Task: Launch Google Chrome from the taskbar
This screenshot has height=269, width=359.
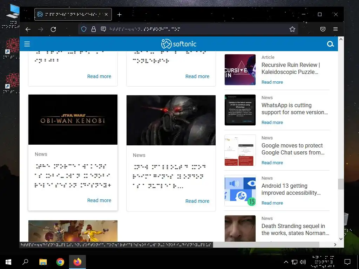Action: tap(60, 262)
